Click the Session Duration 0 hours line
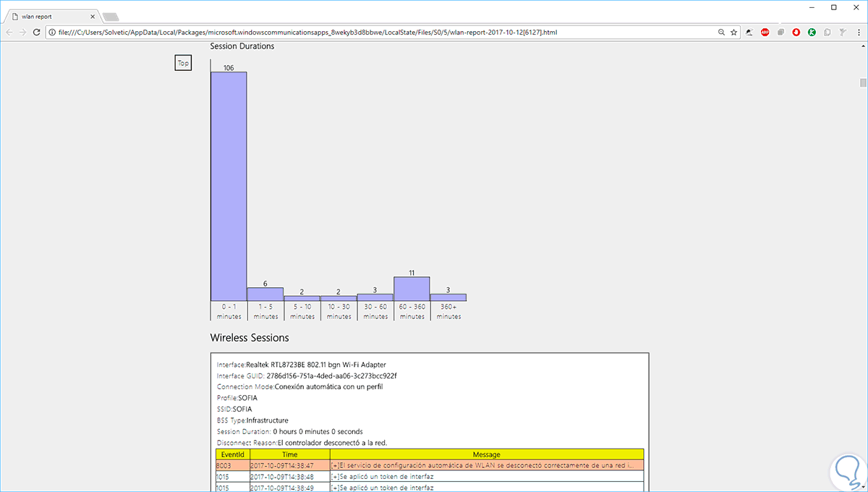The width and height of the screenshot is (868, 492). click(x=289, y=431)
